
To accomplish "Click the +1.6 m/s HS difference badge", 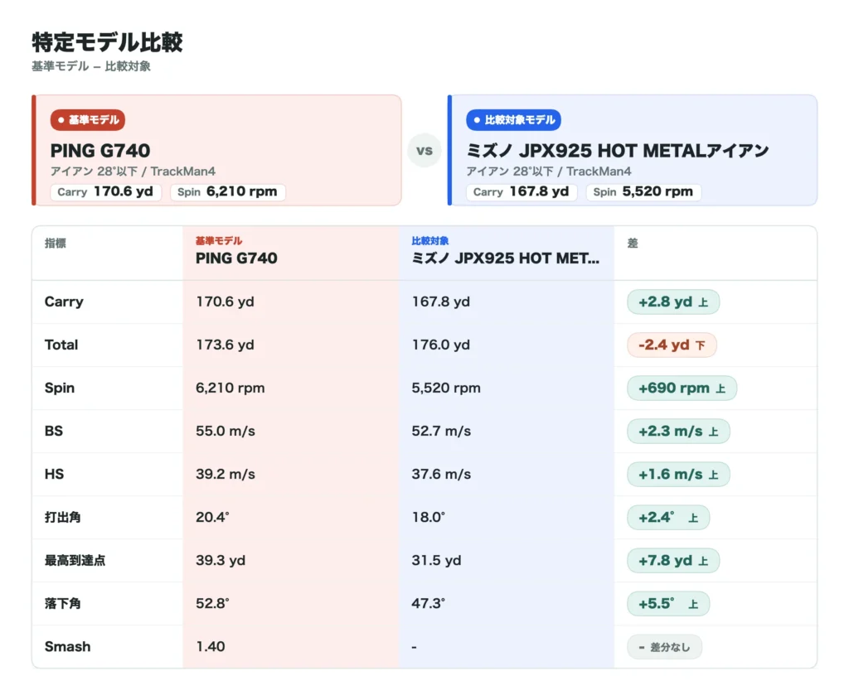I will point(678,475).
